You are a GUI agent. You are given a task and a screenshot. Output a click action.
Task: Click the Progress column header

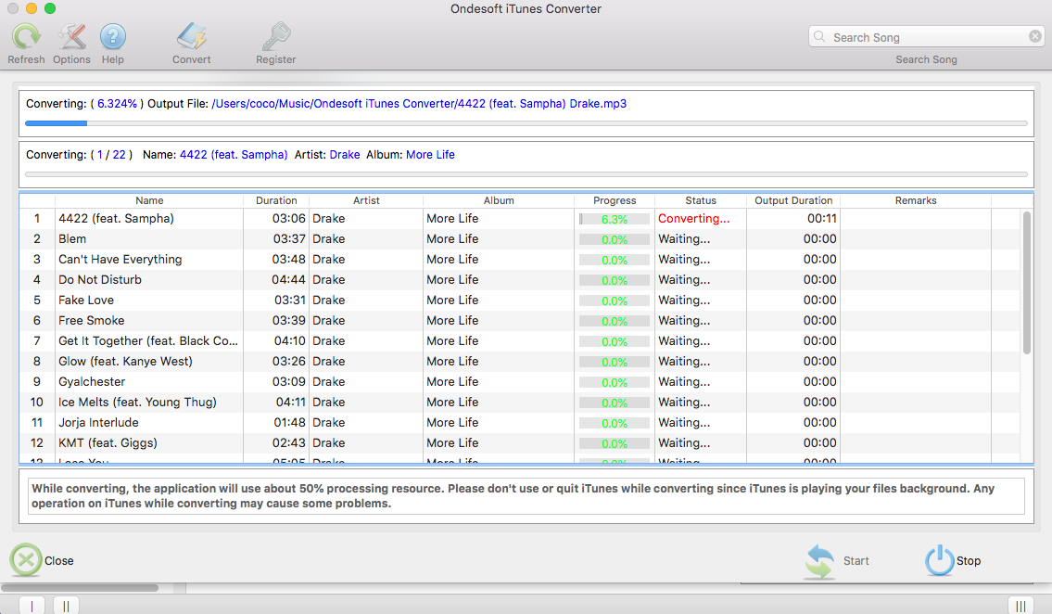[615, 200]
